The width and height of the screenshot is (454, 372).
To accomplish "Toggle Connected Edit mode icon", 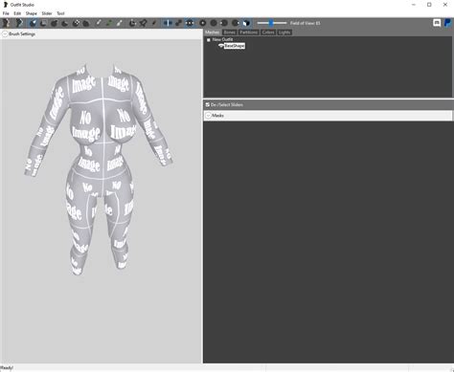I will click(178, 23).
